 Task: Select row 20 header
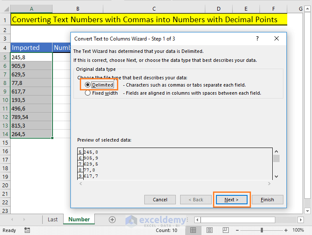(5, 186)
